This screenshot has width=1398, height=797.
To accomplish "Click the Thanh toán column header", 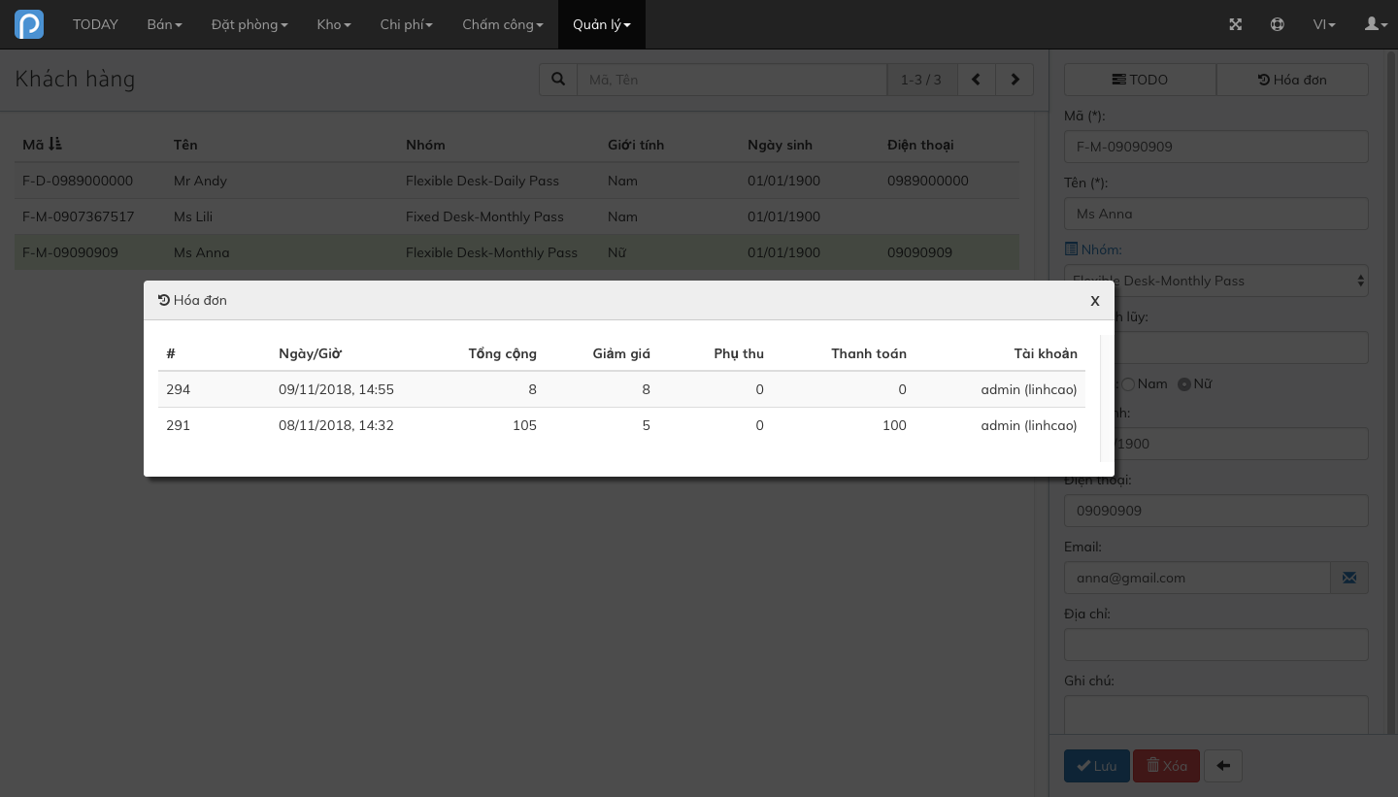I will (x=869, y=353).
